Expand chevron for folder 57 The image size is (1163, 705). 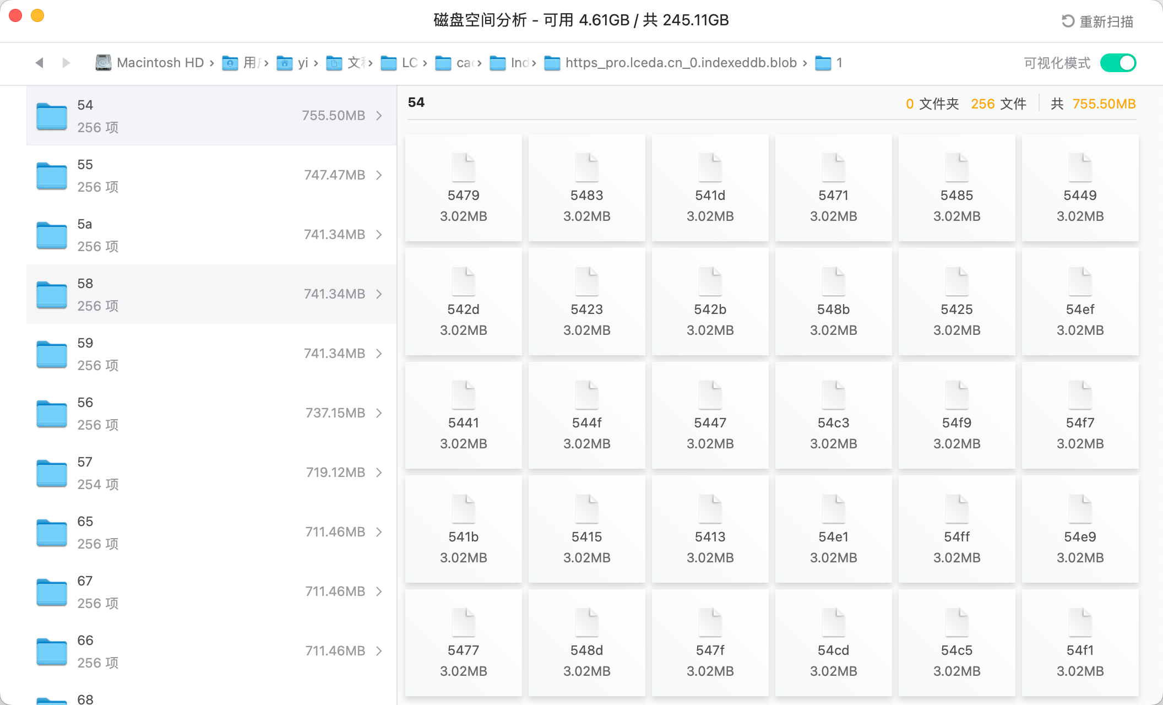coord(379,473)
